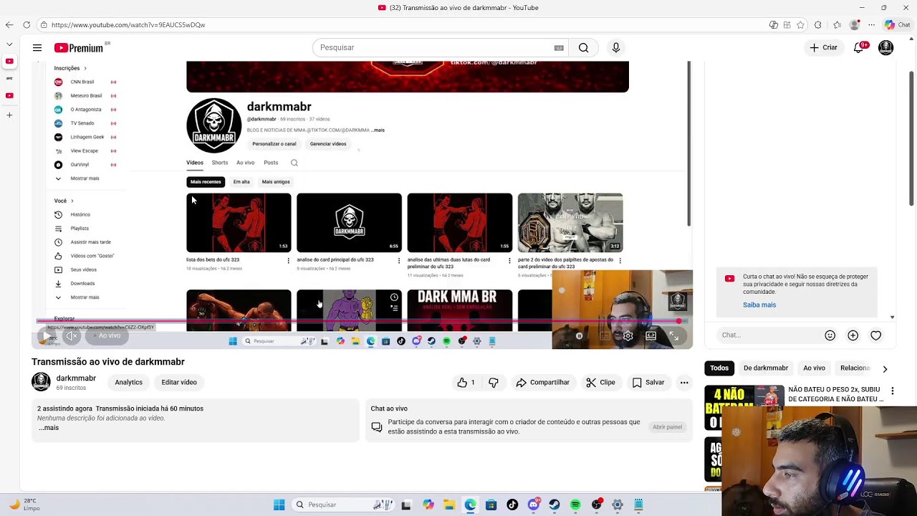Viewport: 917px width, 516px height.
Task: Create a clip with Clipe button
Action: tap(600, 383)
